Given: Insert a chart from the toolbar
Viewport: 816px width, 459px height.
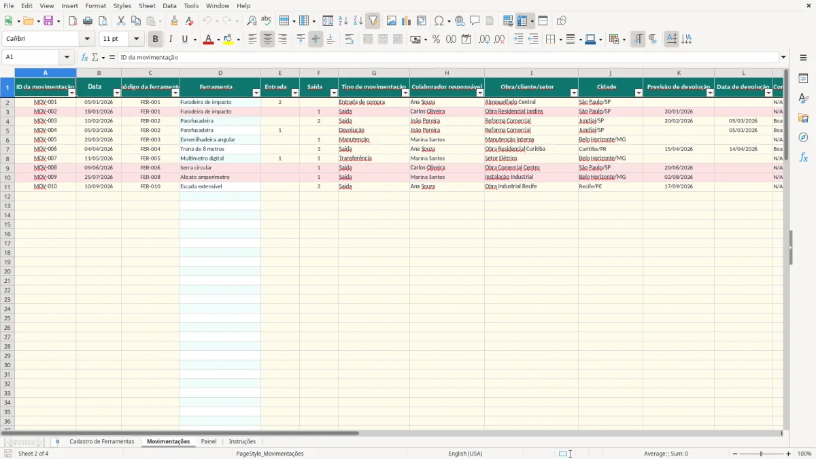Looking at the screenshot, I should point(407,21).
